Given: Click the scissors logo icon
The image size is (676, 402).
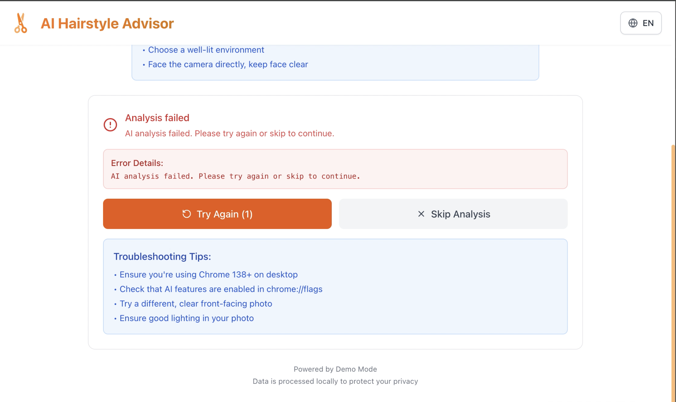Looking at the screenshot, I should [x=20, y=23].
